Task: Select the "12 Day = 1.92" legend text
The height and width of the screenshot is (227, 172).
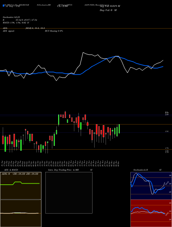Action: pos(12,7)
